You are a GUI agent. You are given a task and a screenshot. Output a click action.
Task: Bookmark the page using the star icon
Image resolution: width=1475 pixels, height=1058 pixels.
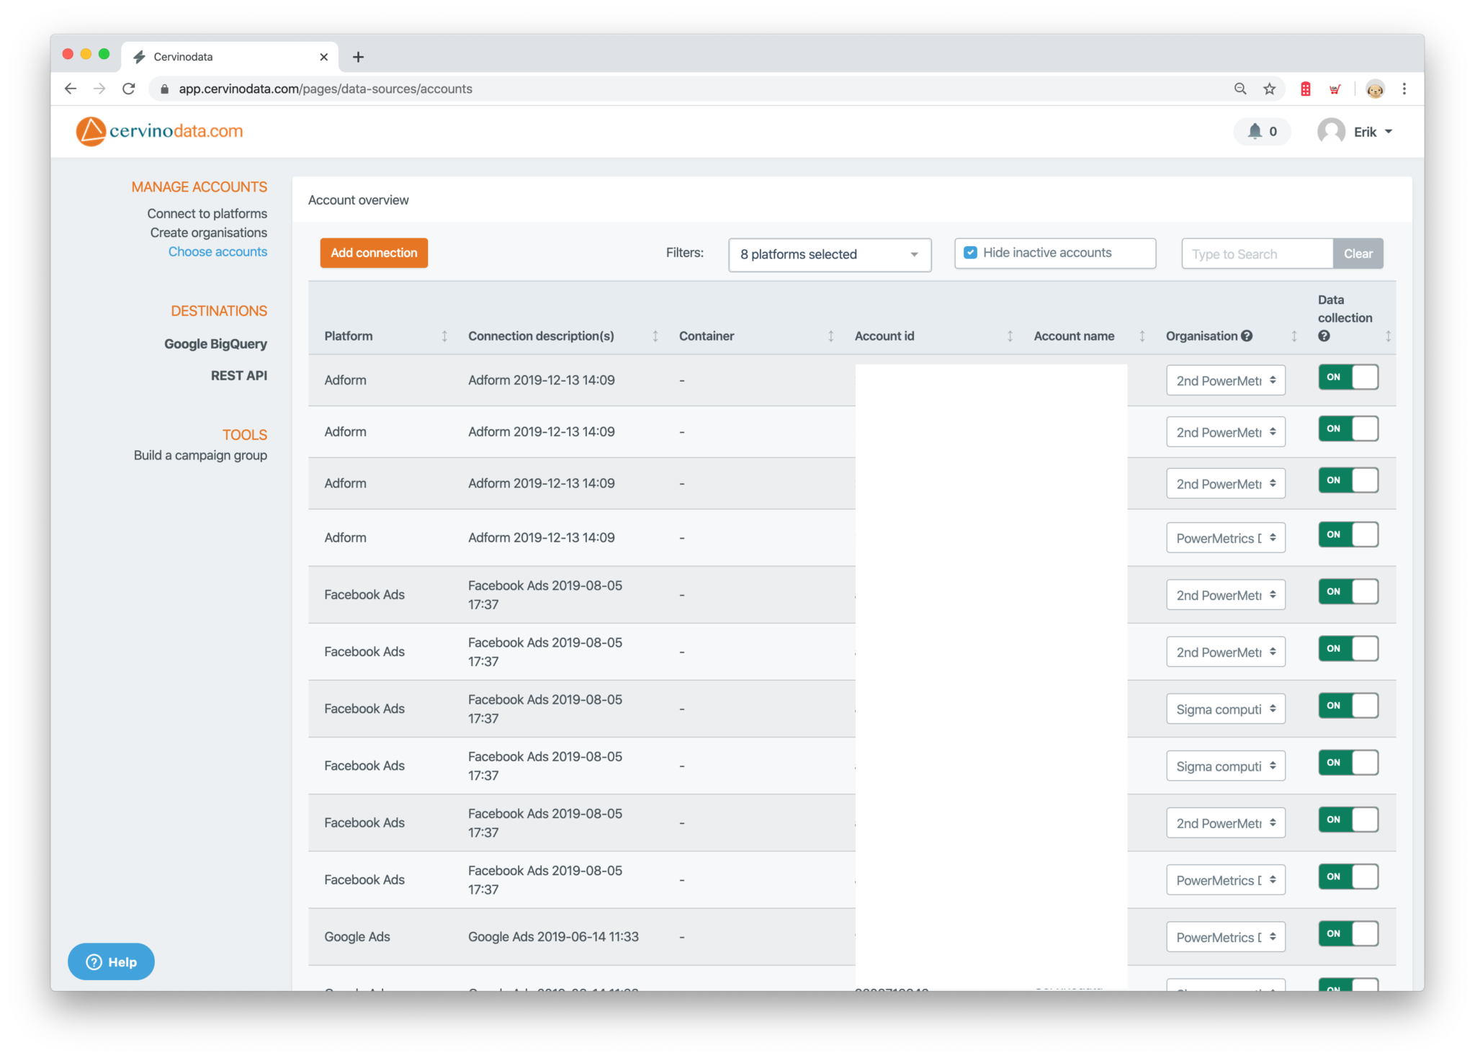1269,89
